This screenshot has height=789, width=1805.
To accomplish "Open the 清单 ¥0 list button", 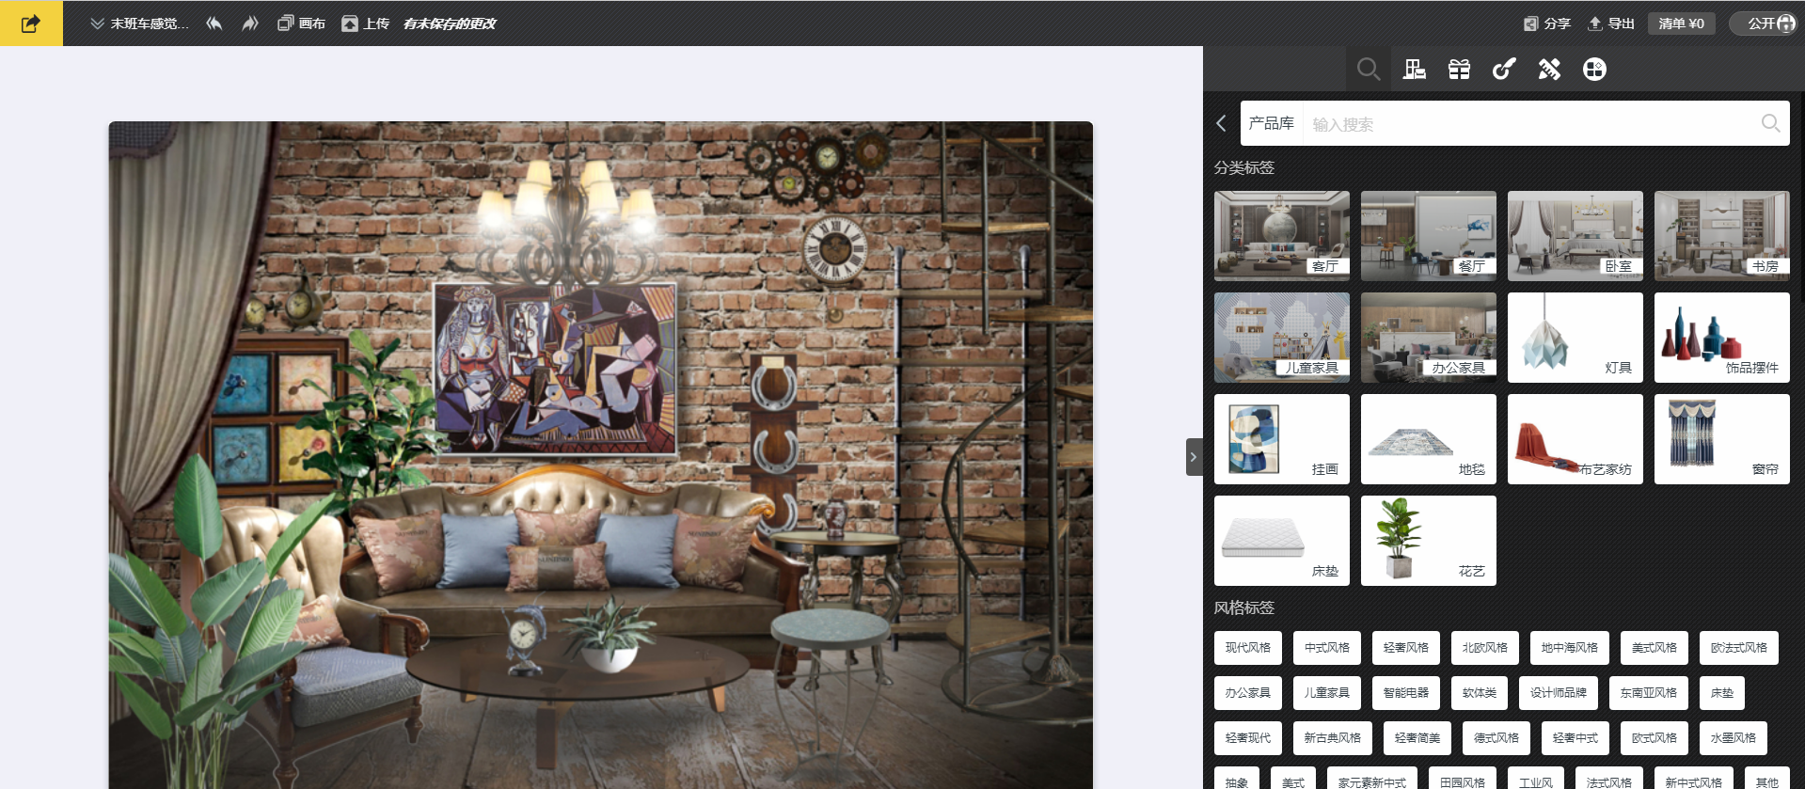I will 1682,24.
